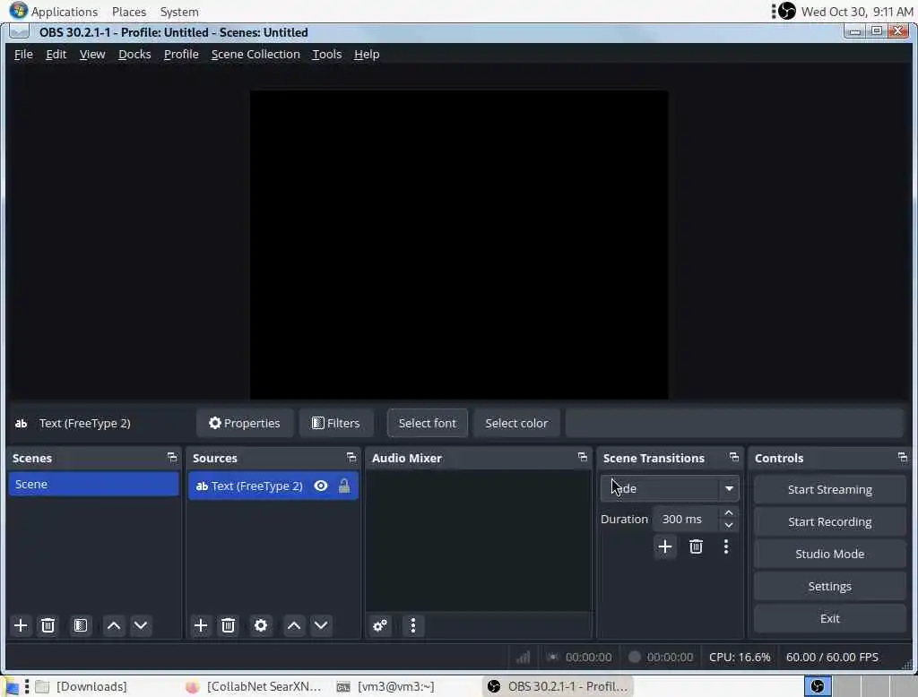Viewport: 918px width, 697px height.
Task: Click the ab text source icon in toolbar
Action: pyautogui.click(x=22, y=423)
